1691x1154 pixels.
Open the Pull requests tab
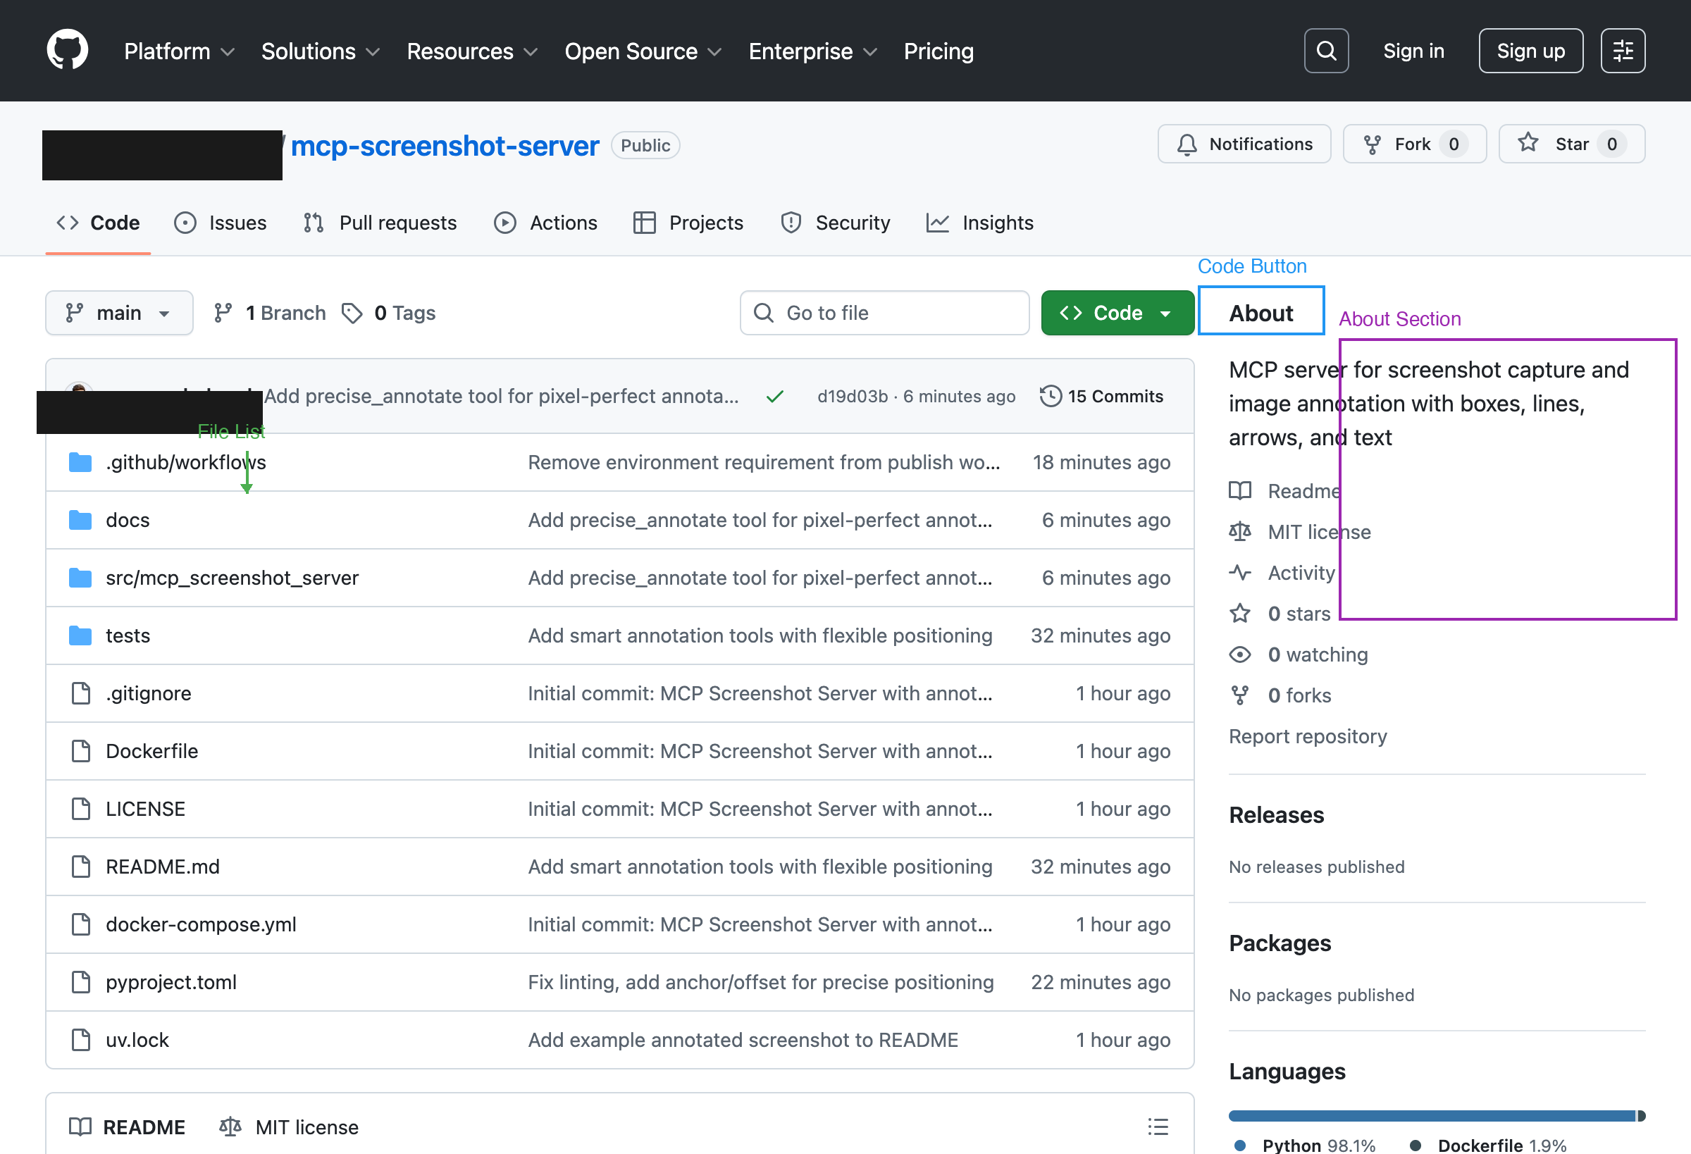point(380,223)
